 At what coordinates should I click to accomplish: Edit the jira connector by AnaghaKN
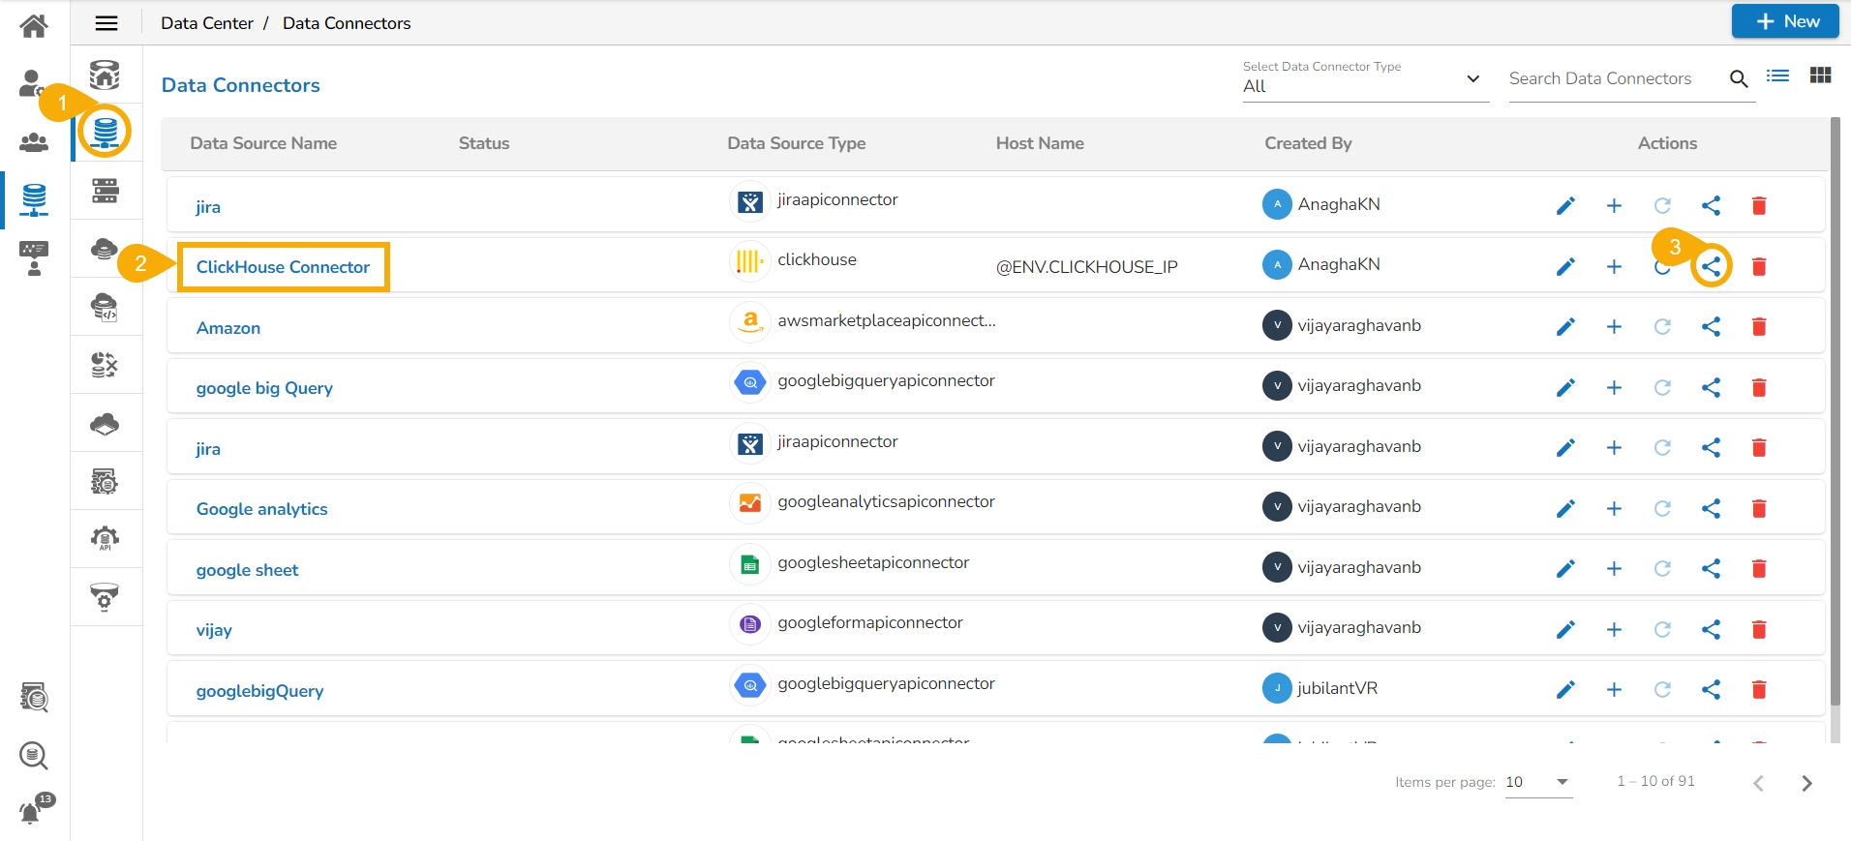pos(1565,206)
